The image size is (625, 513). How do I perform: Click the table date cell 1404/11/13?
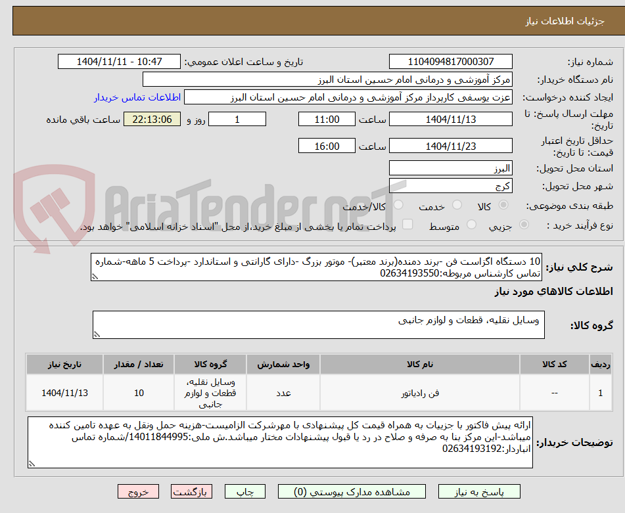[64, 393]
